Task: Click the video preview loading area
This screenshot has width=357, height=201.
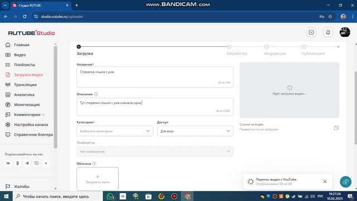Action: (x=290, y=90)
